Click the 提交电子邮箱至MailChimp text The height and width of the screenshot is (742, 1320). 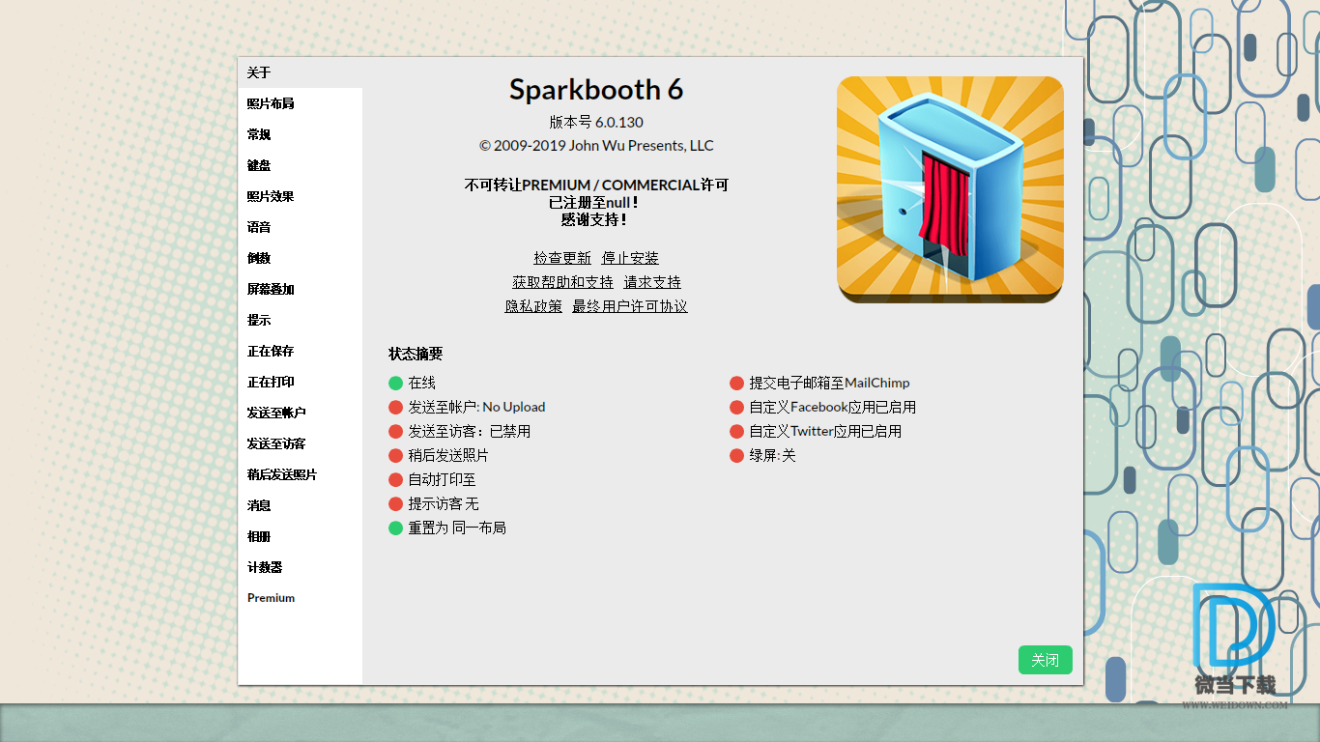tap(829, 384)
